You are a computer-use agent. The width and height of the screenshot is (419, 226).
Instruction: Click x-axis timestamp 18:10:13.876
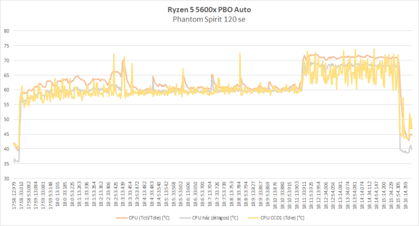(x=275, y=196)
